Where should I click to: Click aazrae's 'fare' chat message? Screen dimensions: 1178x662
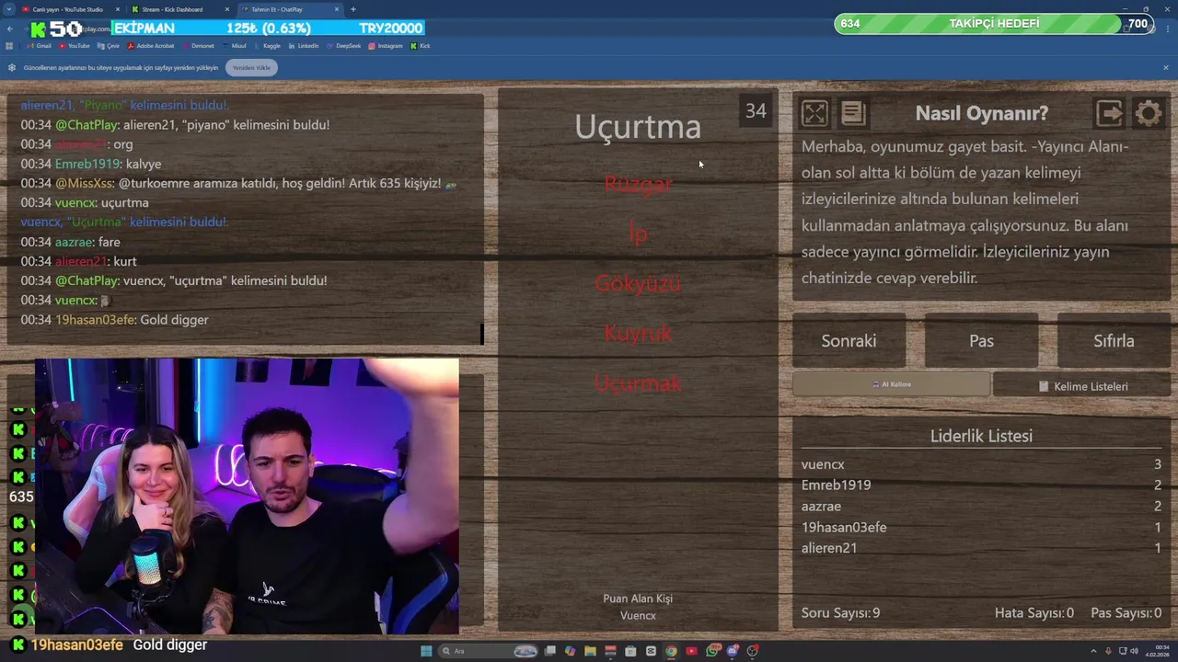71,242
